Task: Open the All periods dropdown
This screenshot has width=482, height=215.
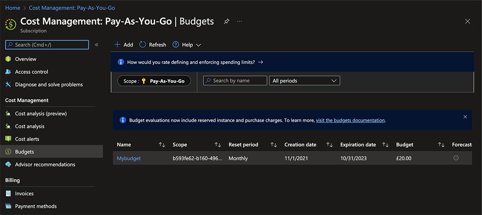Action: click(304, 81)
